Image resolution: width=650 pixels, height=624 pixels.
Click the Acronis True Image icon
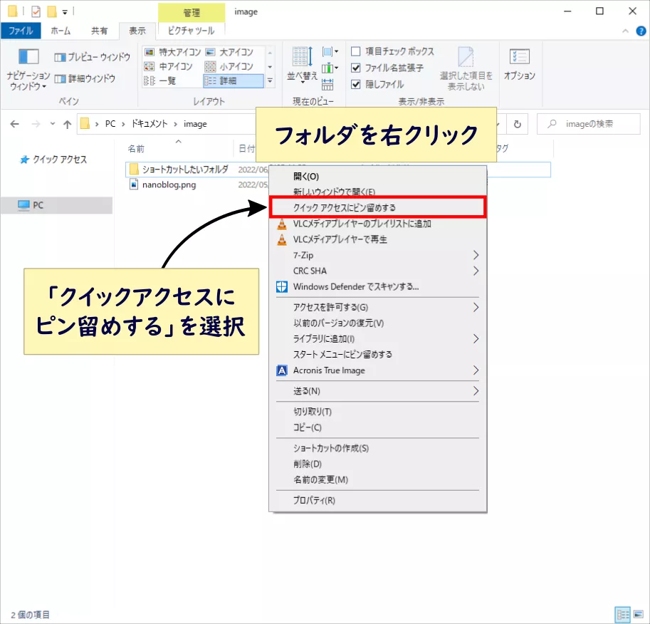point(282,370)
